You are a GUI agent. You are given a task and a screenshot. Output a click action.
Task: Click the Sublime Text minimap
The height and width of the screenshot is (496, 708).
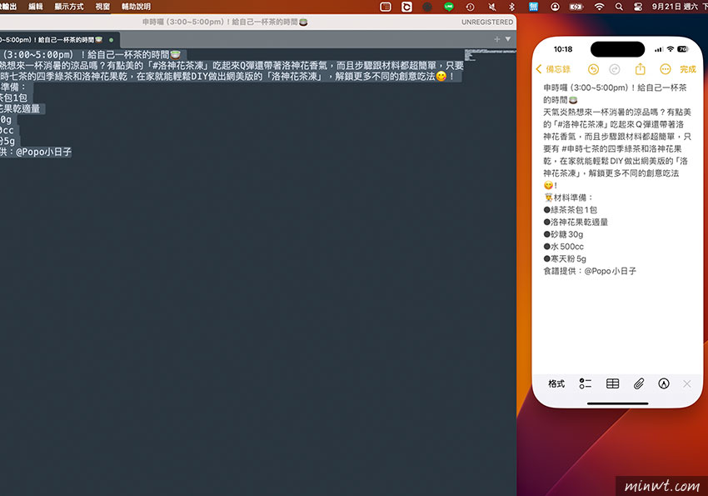490,55
